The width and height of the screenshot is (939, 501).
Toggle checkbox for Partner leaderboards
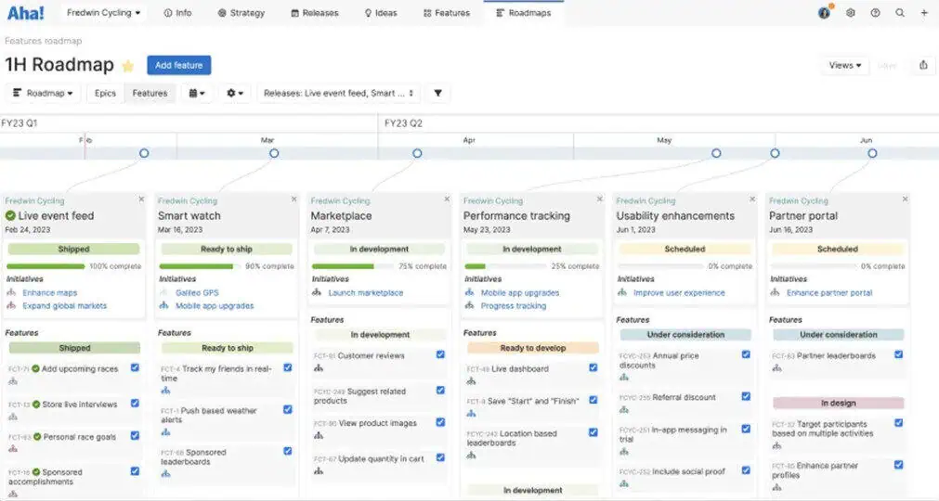pyautogui.click(x=898, y=354)
